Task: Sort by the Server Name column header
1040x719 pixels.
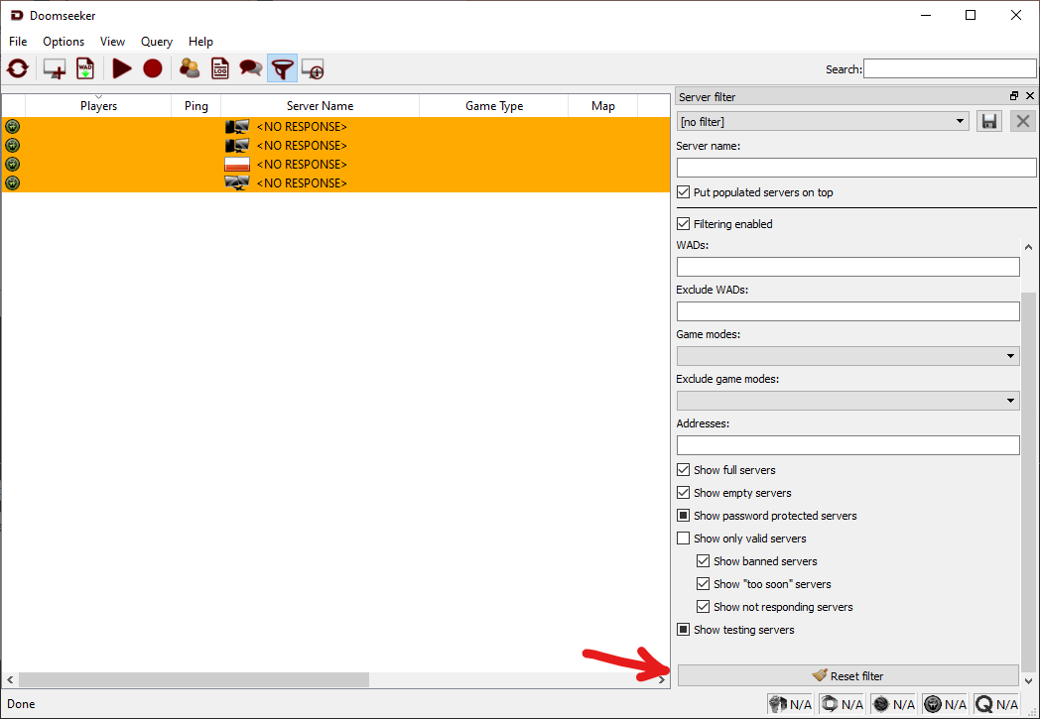Action: [x=320, y=106]
